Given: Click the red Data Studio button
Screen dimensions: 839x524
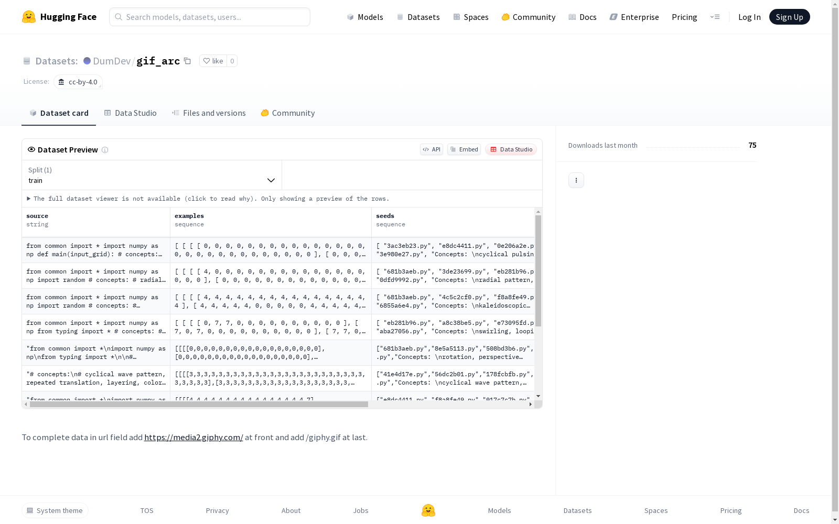Looking at the screenshot, I should [511, 149].
